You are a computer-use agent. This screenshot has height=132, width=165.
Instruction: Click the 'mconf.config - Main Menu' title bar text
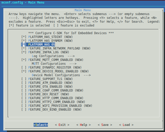23,3
